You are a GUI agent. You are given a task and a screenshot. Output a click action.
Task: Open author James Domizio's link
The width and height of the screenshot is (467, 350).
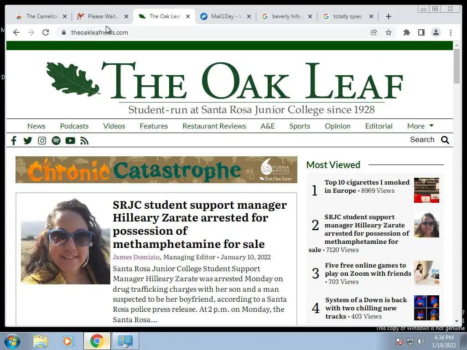(136, 257)
